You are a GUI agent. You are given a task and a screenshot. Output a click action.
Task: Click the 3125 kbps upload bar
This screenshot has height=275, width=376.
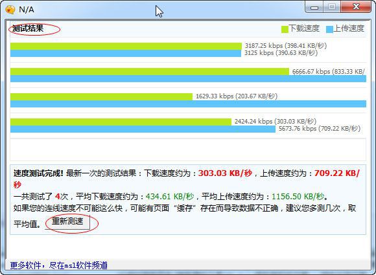126,53
